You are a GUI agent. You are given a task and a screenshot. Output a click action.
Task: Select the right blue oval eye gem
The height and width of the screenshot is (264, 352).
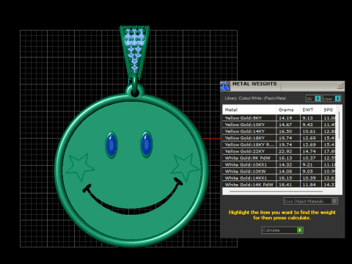pos(147,144)
